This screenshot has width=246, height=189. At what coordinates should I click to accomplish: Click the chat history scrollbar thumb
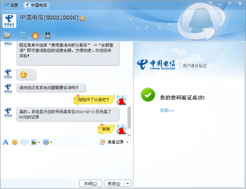pos(129,117)
